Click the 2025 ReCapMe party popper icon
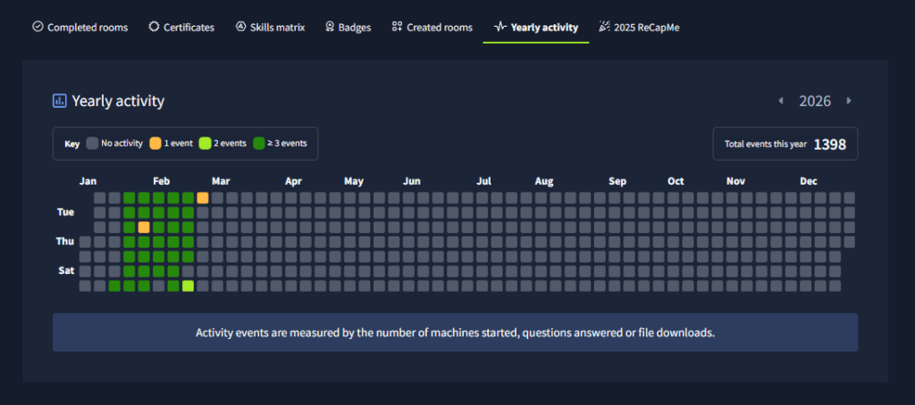 click(604, 27)
